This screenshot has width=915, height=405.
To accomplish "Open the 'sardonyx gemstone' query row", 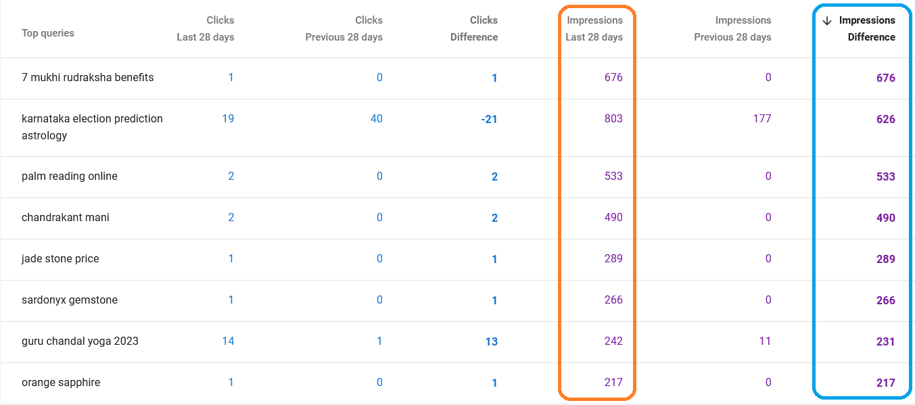I will coord(70,300).
